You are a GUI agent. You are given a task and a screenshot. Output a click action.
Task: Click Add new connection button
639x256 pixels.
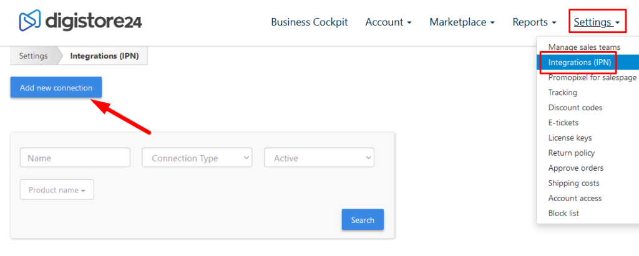(56, 87)
